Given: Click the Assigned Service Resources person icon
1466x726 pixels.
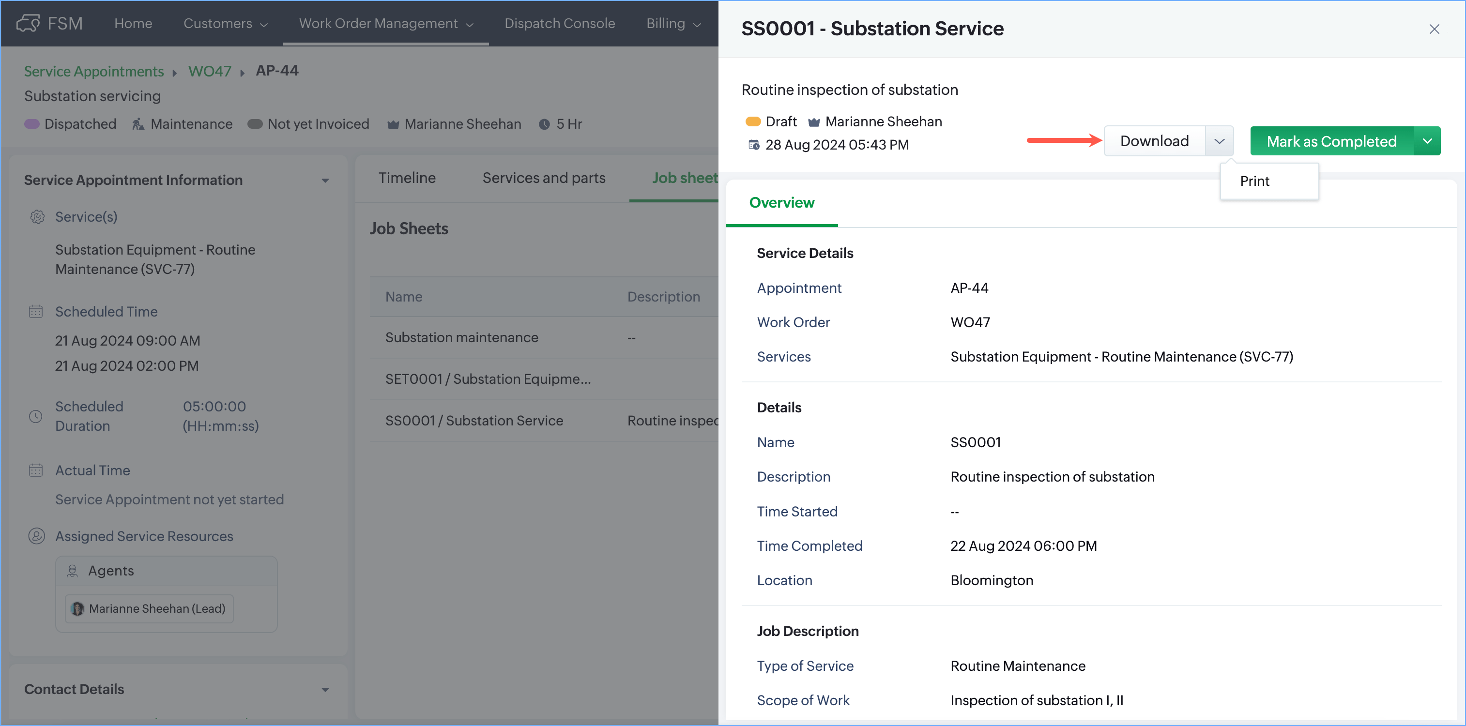Looking at the screenshot, I should click(36, 536).
